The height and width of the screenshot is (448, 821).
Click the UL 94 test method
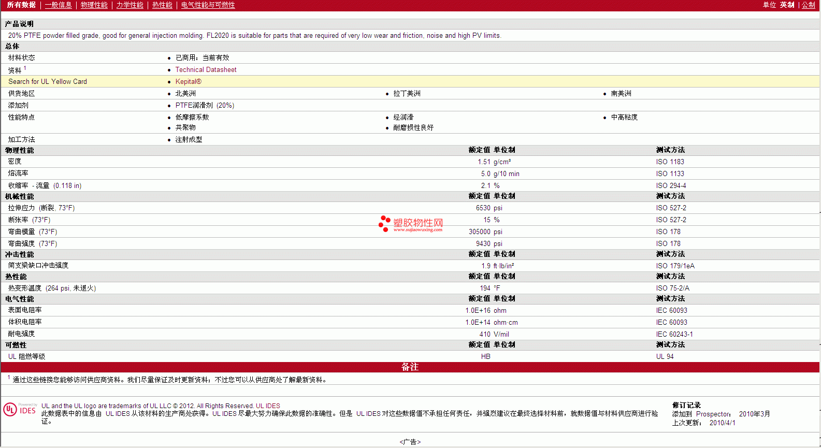pyautogui.click(x=665, y=357)
